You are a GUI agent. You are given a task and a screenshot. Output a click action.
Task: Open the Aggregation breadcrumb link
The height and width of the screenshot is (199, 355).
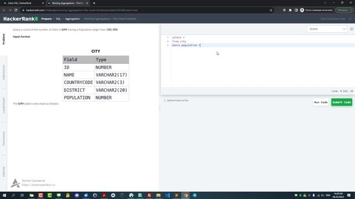[x=73, y=19]
